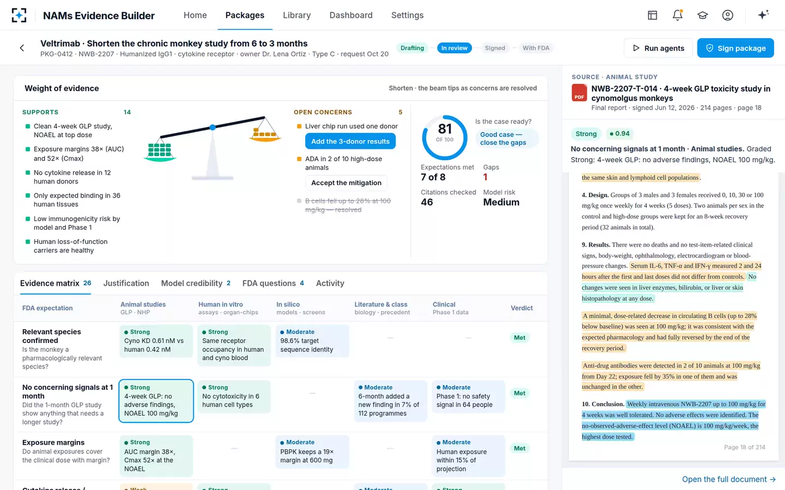This screenshot has height=490, width=785.
Task: Click the Sign package button
Action: tap(735, 48)
